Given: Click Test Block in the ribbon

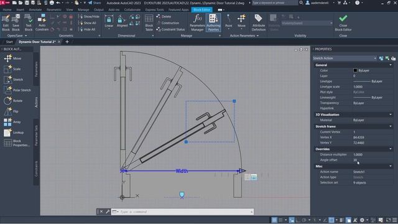Looking at the screenshot, I should coord(29,23).
